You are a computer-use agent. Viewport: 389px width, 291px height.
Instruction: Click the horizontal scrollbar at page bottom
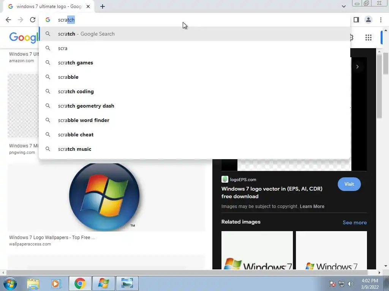187,272
